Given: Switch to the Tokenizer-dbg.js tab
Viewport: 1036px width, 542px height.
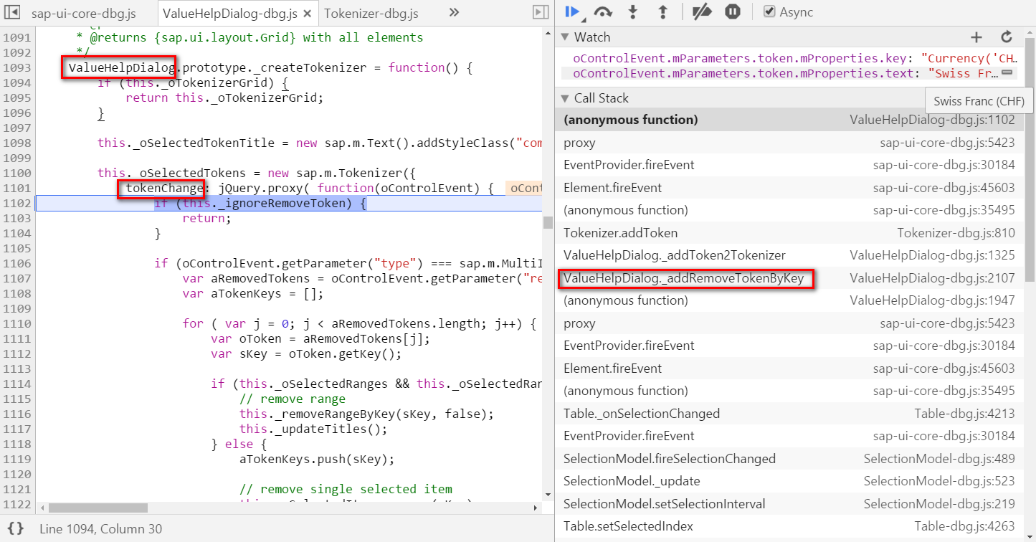Looking at the screenshot, I should tap(371, 14).
